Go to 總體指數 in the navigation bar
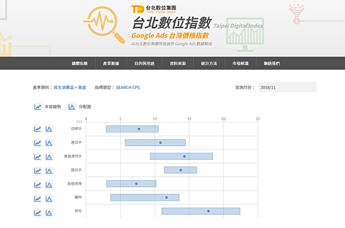This screenshot has height=228, width=345. [x=80, y=64]
